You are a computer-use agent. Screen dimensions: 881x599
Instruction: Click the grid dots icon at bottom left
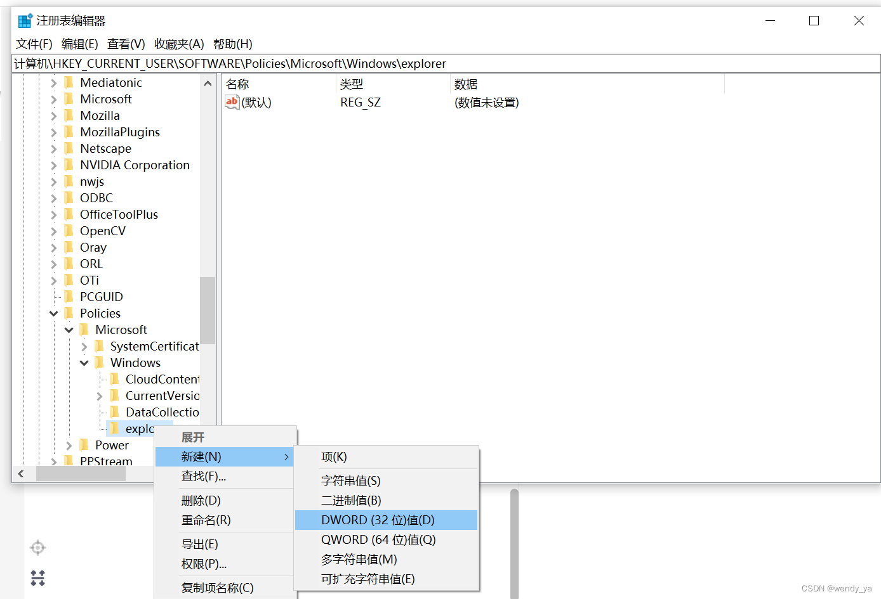38,578
